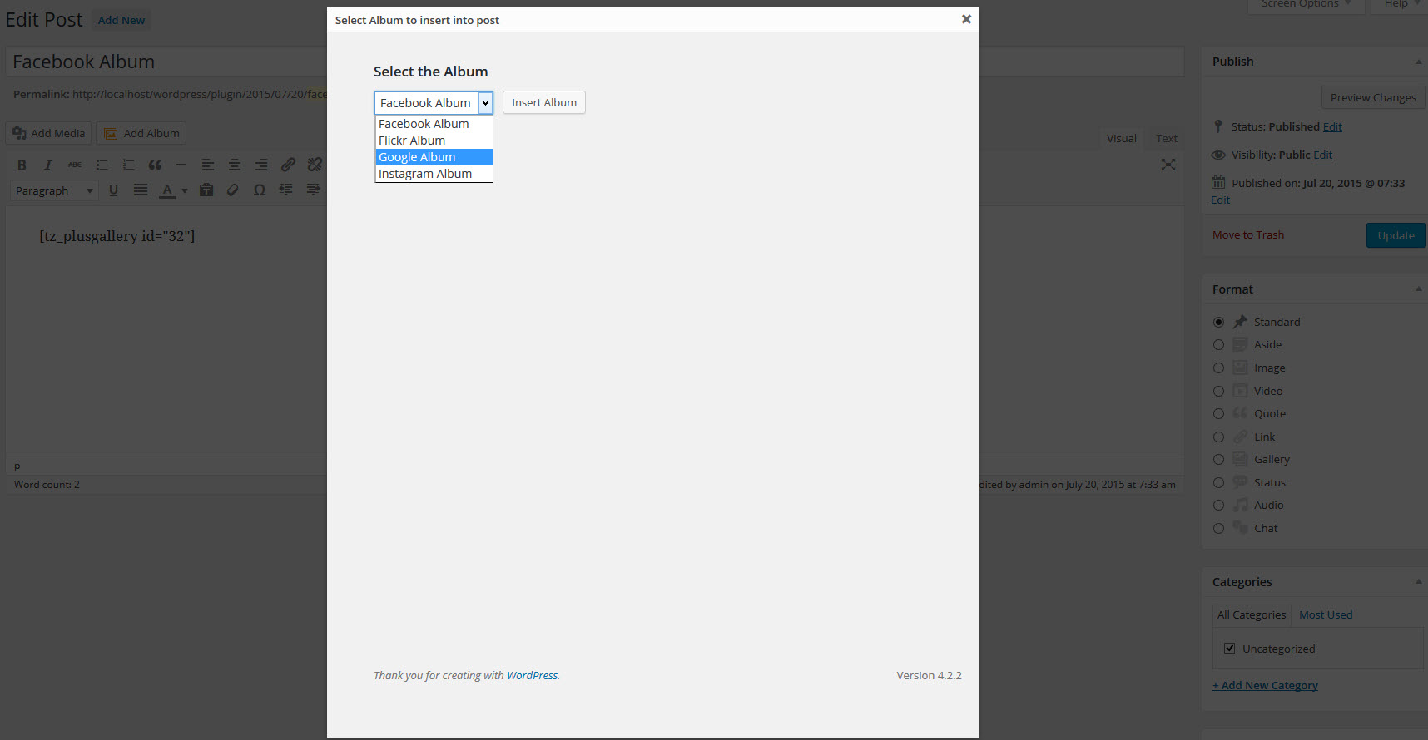
Task: Click Add New Category link
Action: coord(1265,685)
